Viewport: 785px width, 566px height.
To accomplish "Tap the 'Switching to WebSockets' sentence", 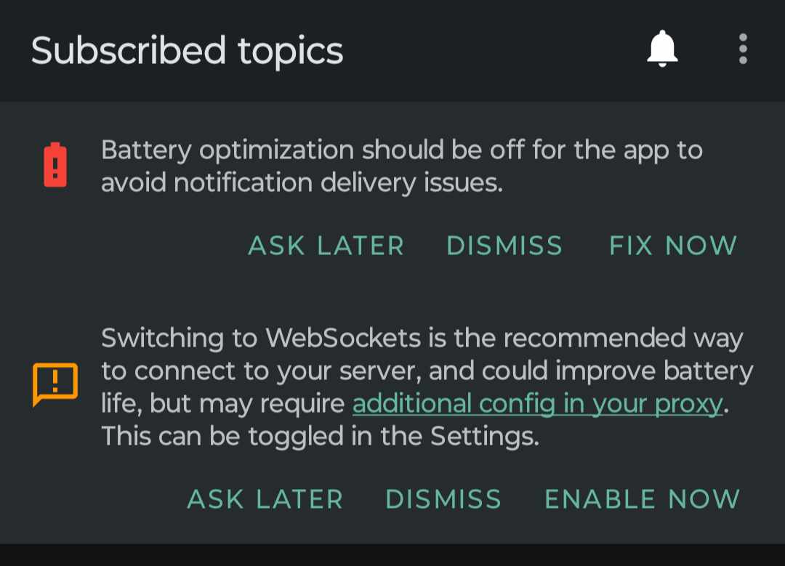I will pyautogui.click(x=422, y=338).
